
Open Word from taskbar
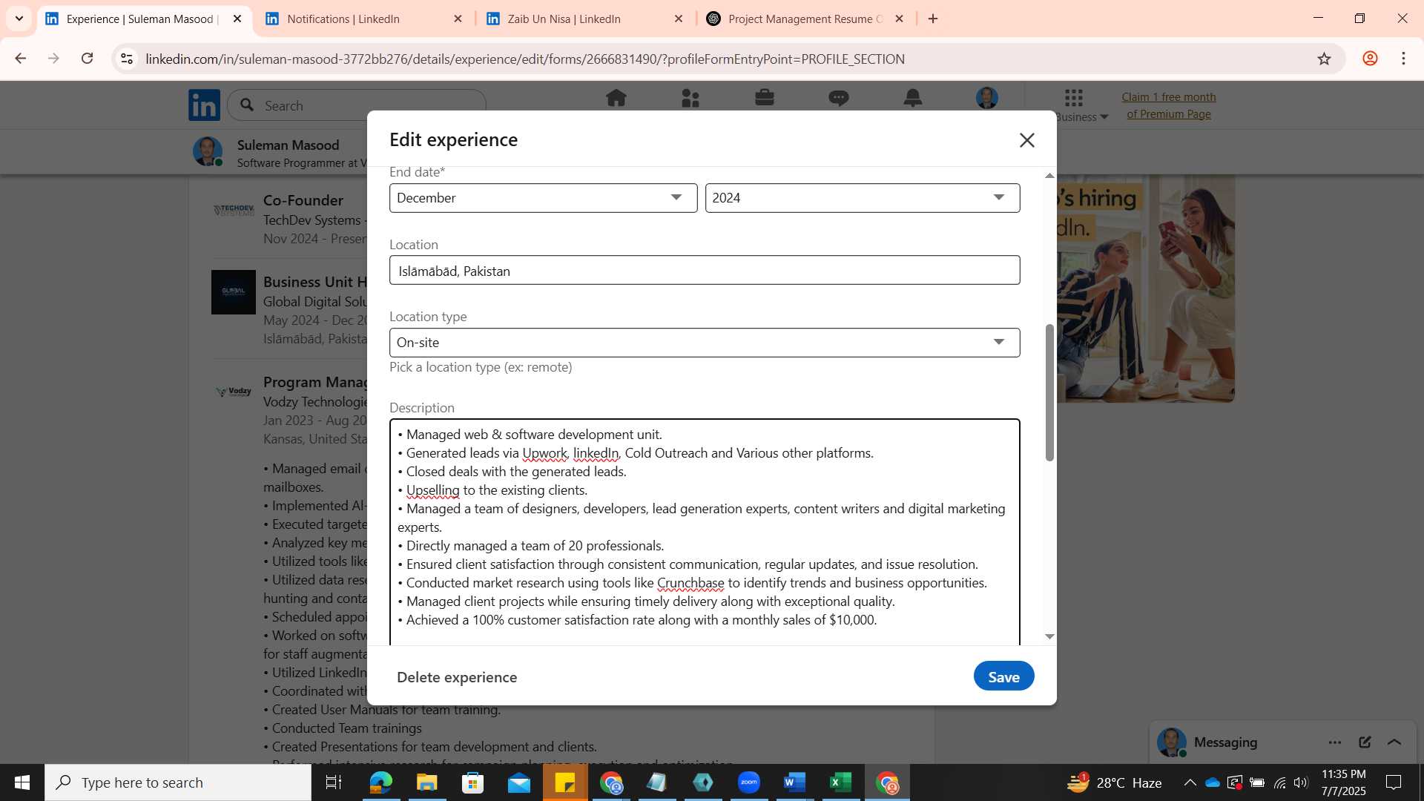794,782
